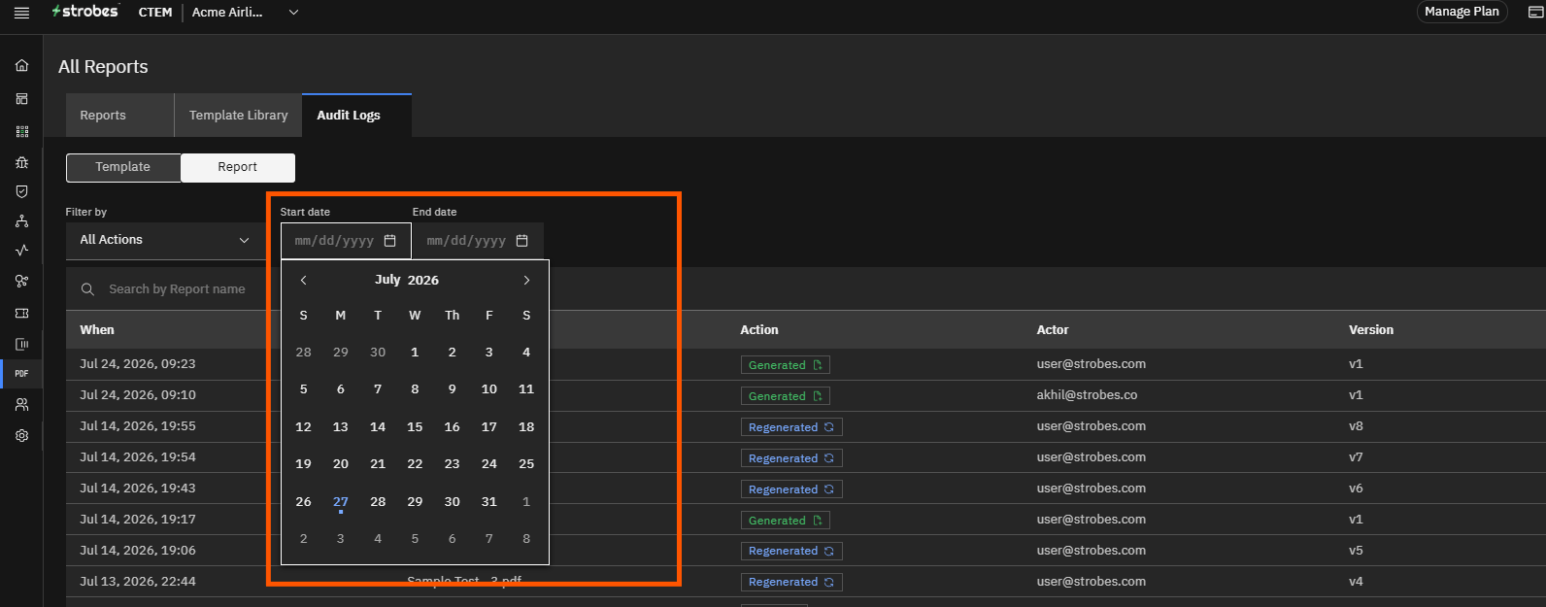This screenshot has height=607, width=1546.
Task: Click the Actor column header
Action: pos(1053,330)
